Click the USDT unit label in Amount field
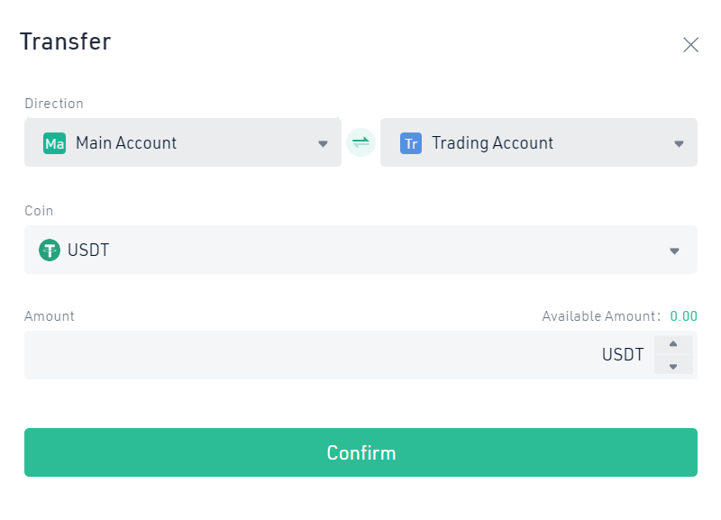721x520 pixels. (623, 355)
